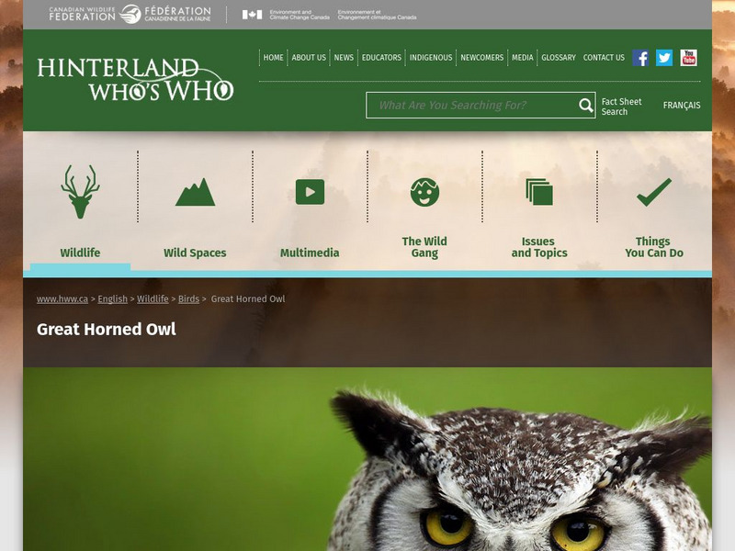Start a search with the magnifying glass icon
Screen dimensions: 735x551
pos(584,105)
